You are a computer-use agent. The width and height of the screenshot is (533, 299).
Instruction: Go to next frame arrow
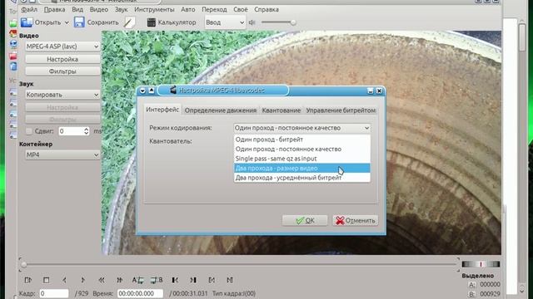82,280
